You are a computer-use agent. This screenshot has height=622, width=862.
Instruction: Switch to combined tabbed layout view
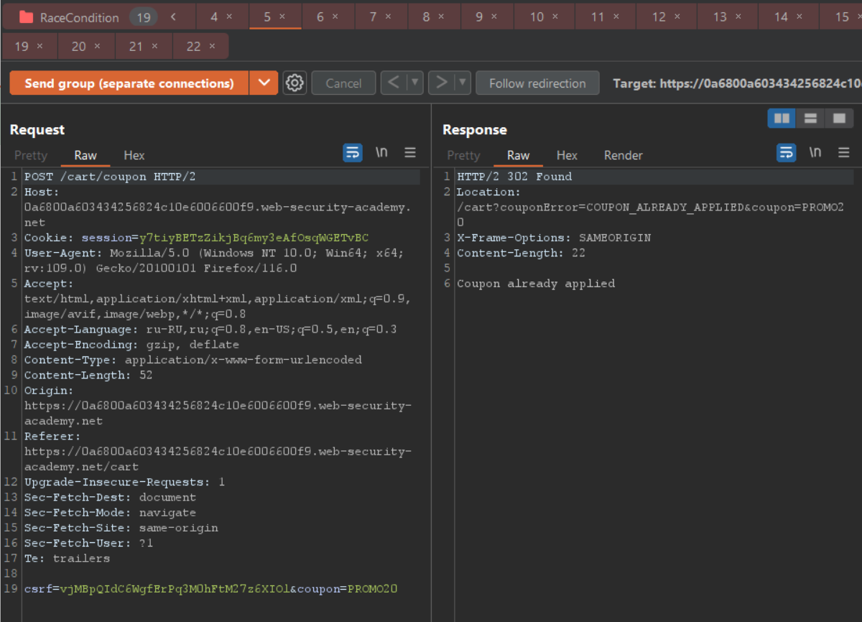point(838,119)
